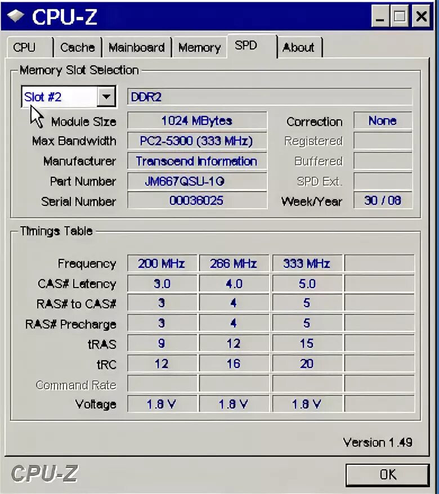
Task: Open the About tab
Action: pos(299,48)
